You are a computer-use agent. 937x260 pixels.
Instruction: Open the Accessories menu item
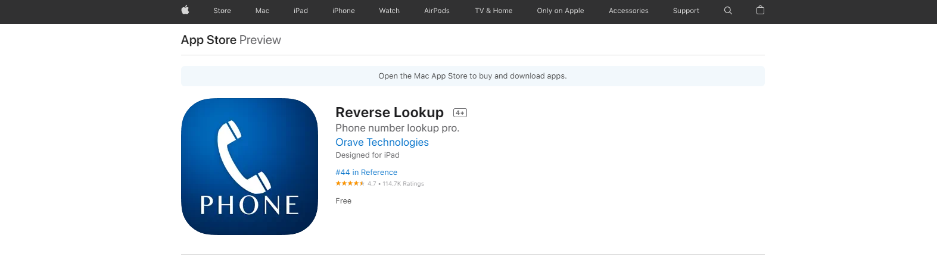(628, 11)
